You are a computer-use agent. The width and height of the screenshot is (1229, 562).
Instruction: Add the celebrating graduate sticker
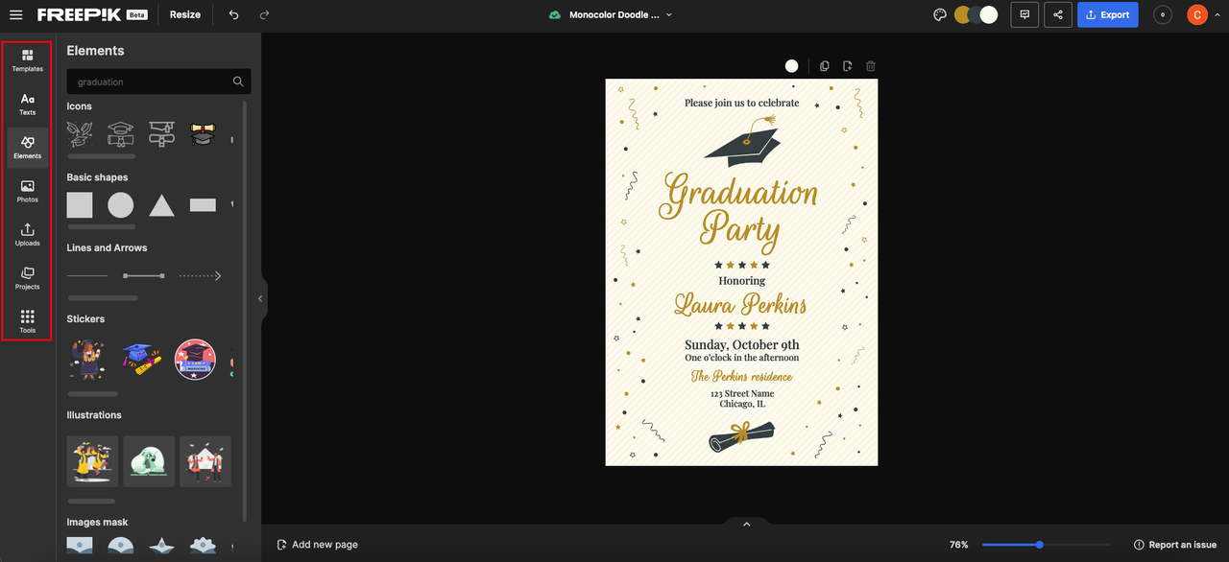87,359
